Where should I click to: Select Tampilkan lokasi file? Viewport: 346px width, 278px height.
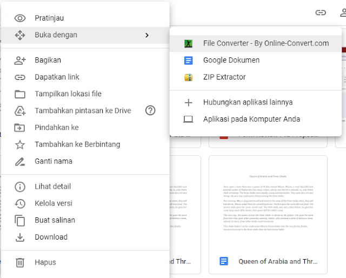[85, 94]
